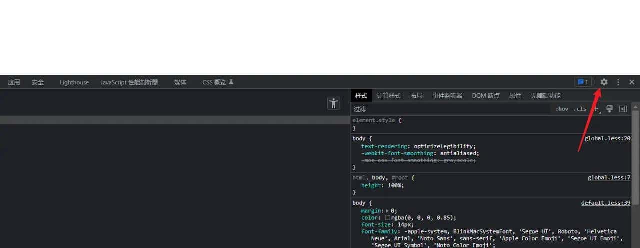
Task: Click the scrollbar up arrow in styles pane
Action: pos(635,106)
